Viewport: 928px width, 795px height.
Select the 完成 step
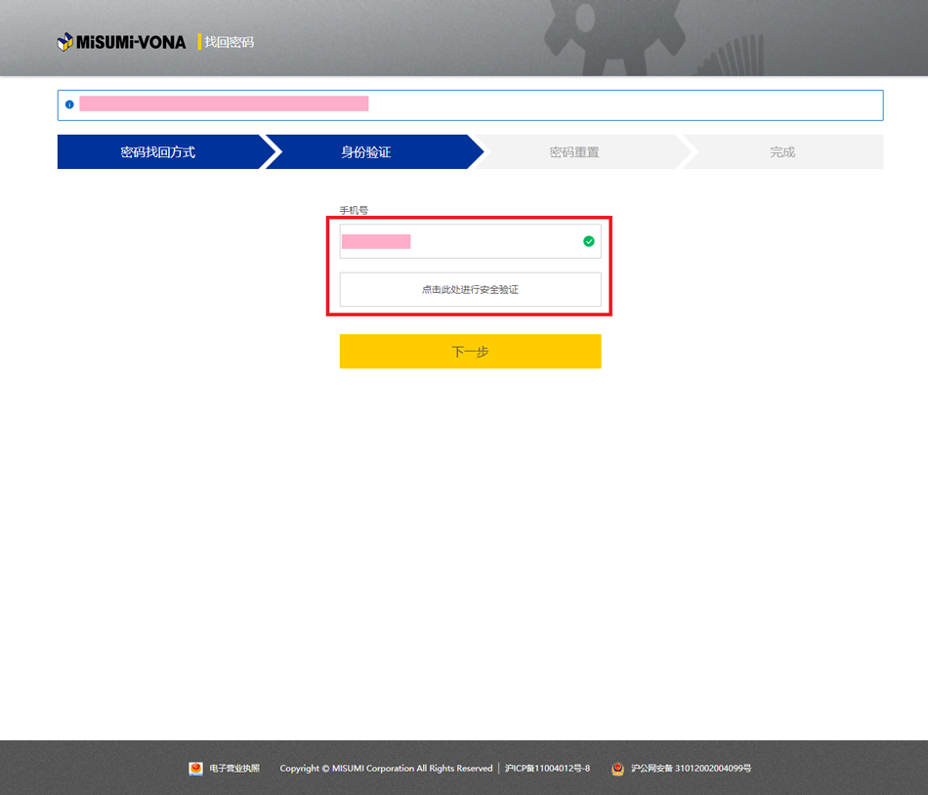pyautogui.click(x=782, y=152)
